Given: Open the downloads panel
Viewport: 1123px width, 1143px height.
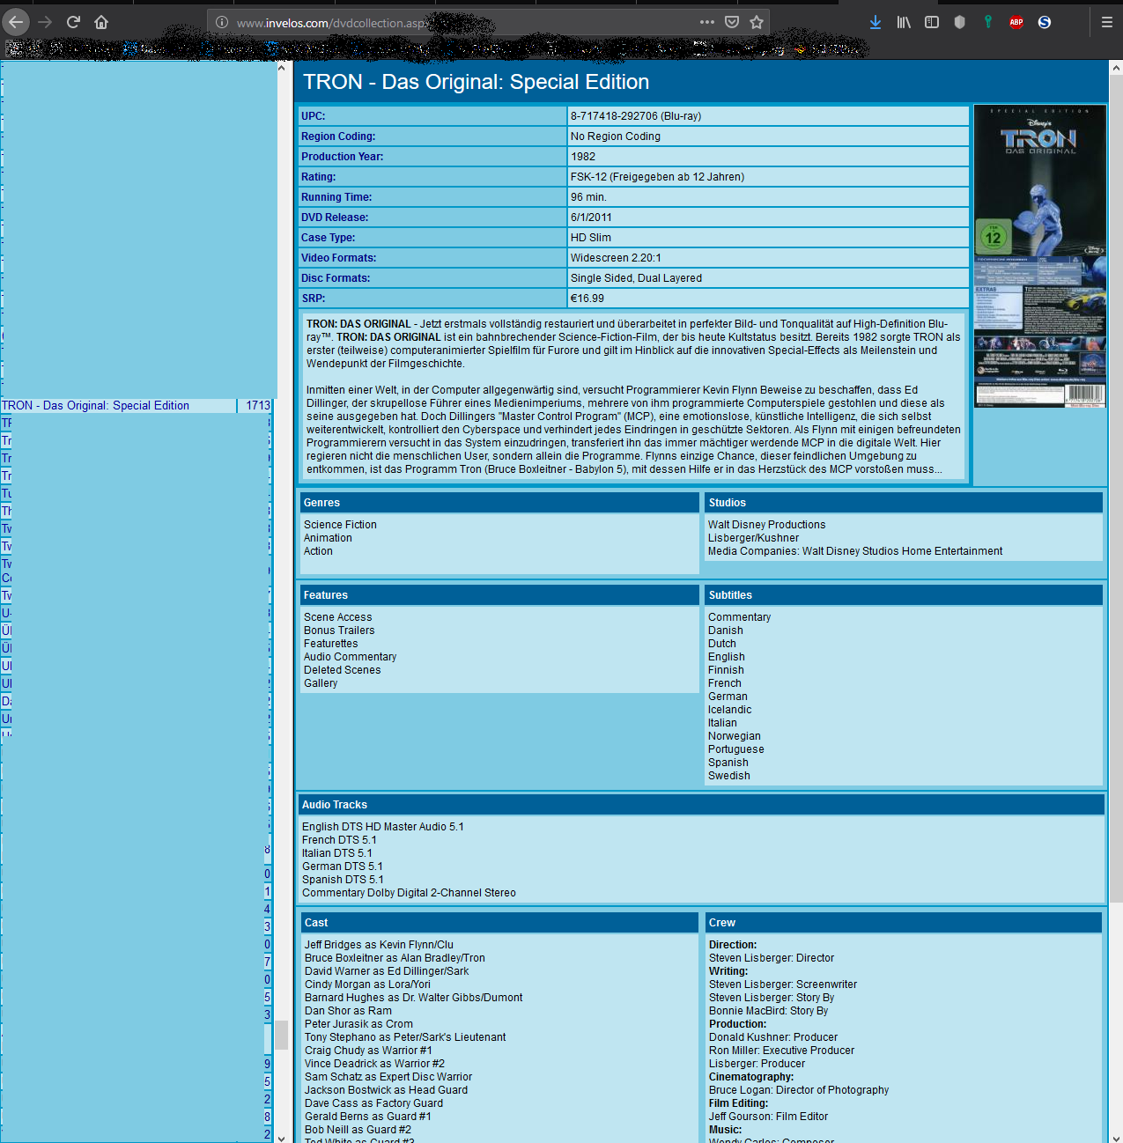Looking at the screenshot, I should (875, 22).
